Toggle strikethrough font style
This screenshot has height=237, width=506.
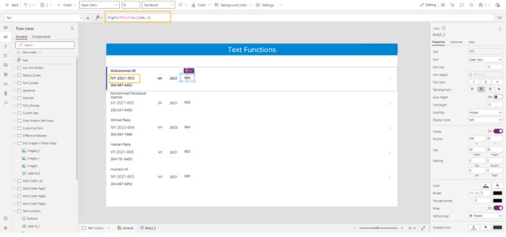497,82
